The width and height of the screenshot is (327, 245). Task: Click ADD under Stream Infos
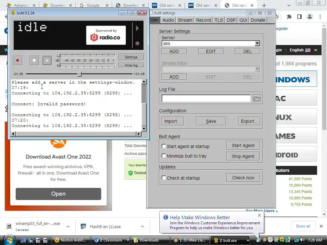[x=174, y=77]
